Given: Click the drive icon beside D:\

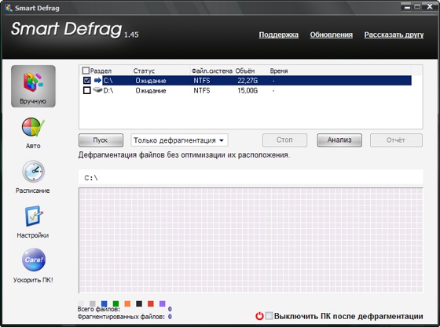Looking at the screenshot, I should (97, 90).
